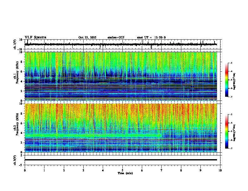This screenshot has height=191, width=248.
Task: Click the flat ch.3 voltage trace line
Action: pyautogui.click(x=121, y=160)
